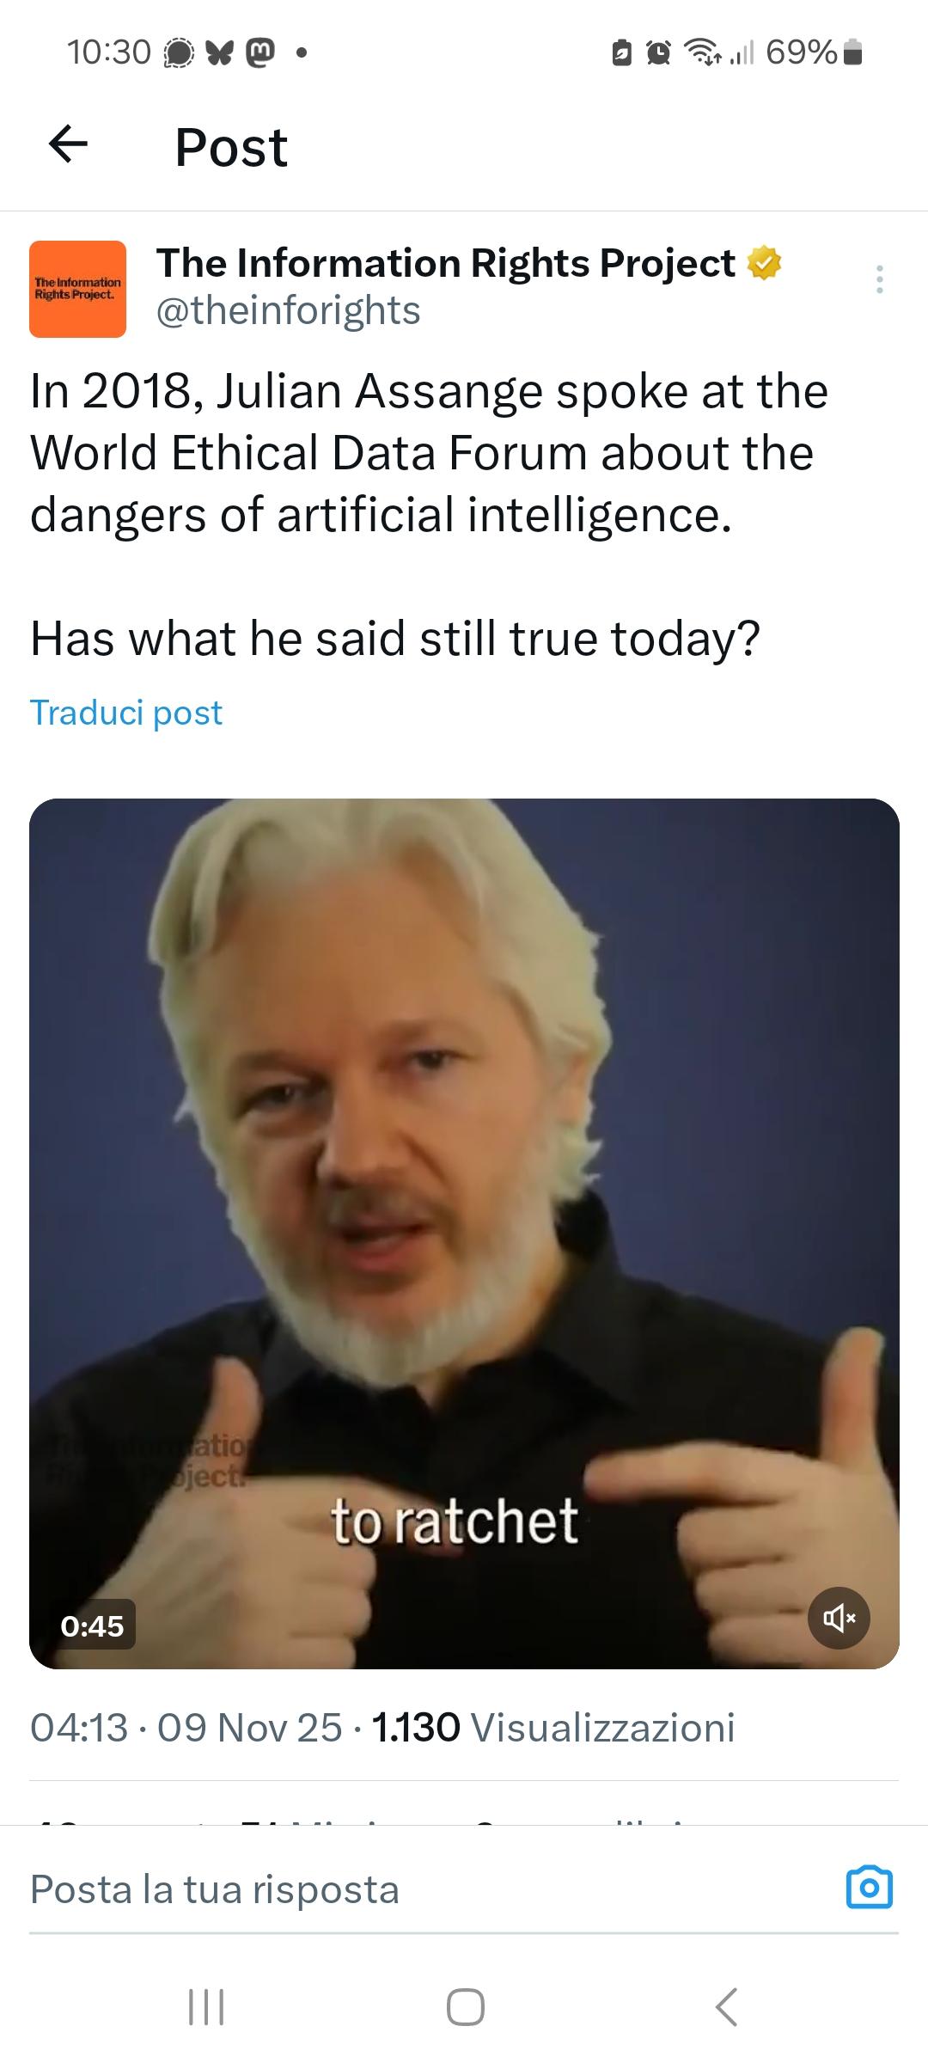
Task: Tap the 04:13 · 09 Nov 25 timestamp
Action: coord(186,1728)
